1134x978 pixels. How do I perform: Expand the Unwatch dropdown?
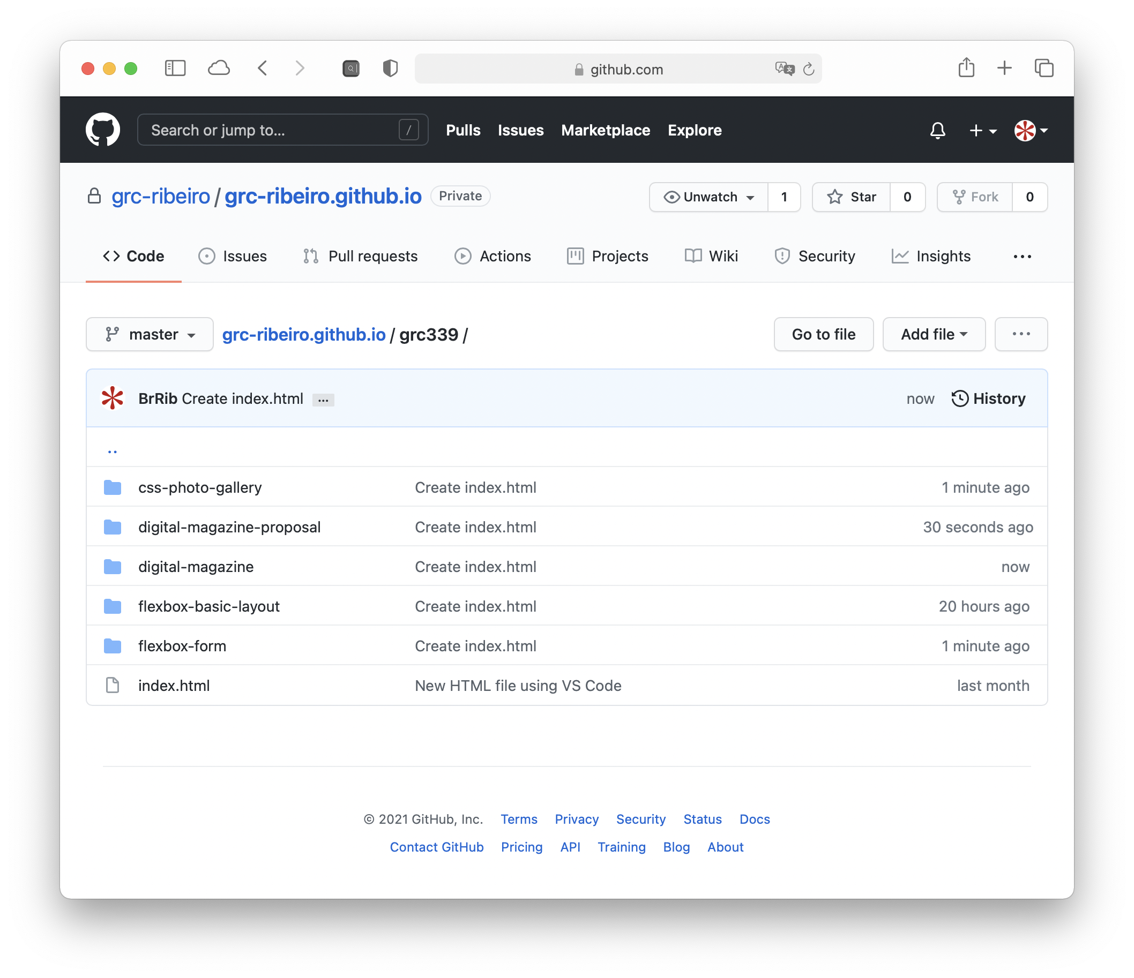[x=708, y=197]
